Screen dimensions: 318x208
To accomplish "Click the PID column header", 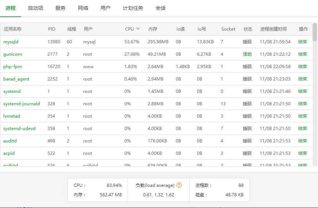I will (x=52, y=29).
